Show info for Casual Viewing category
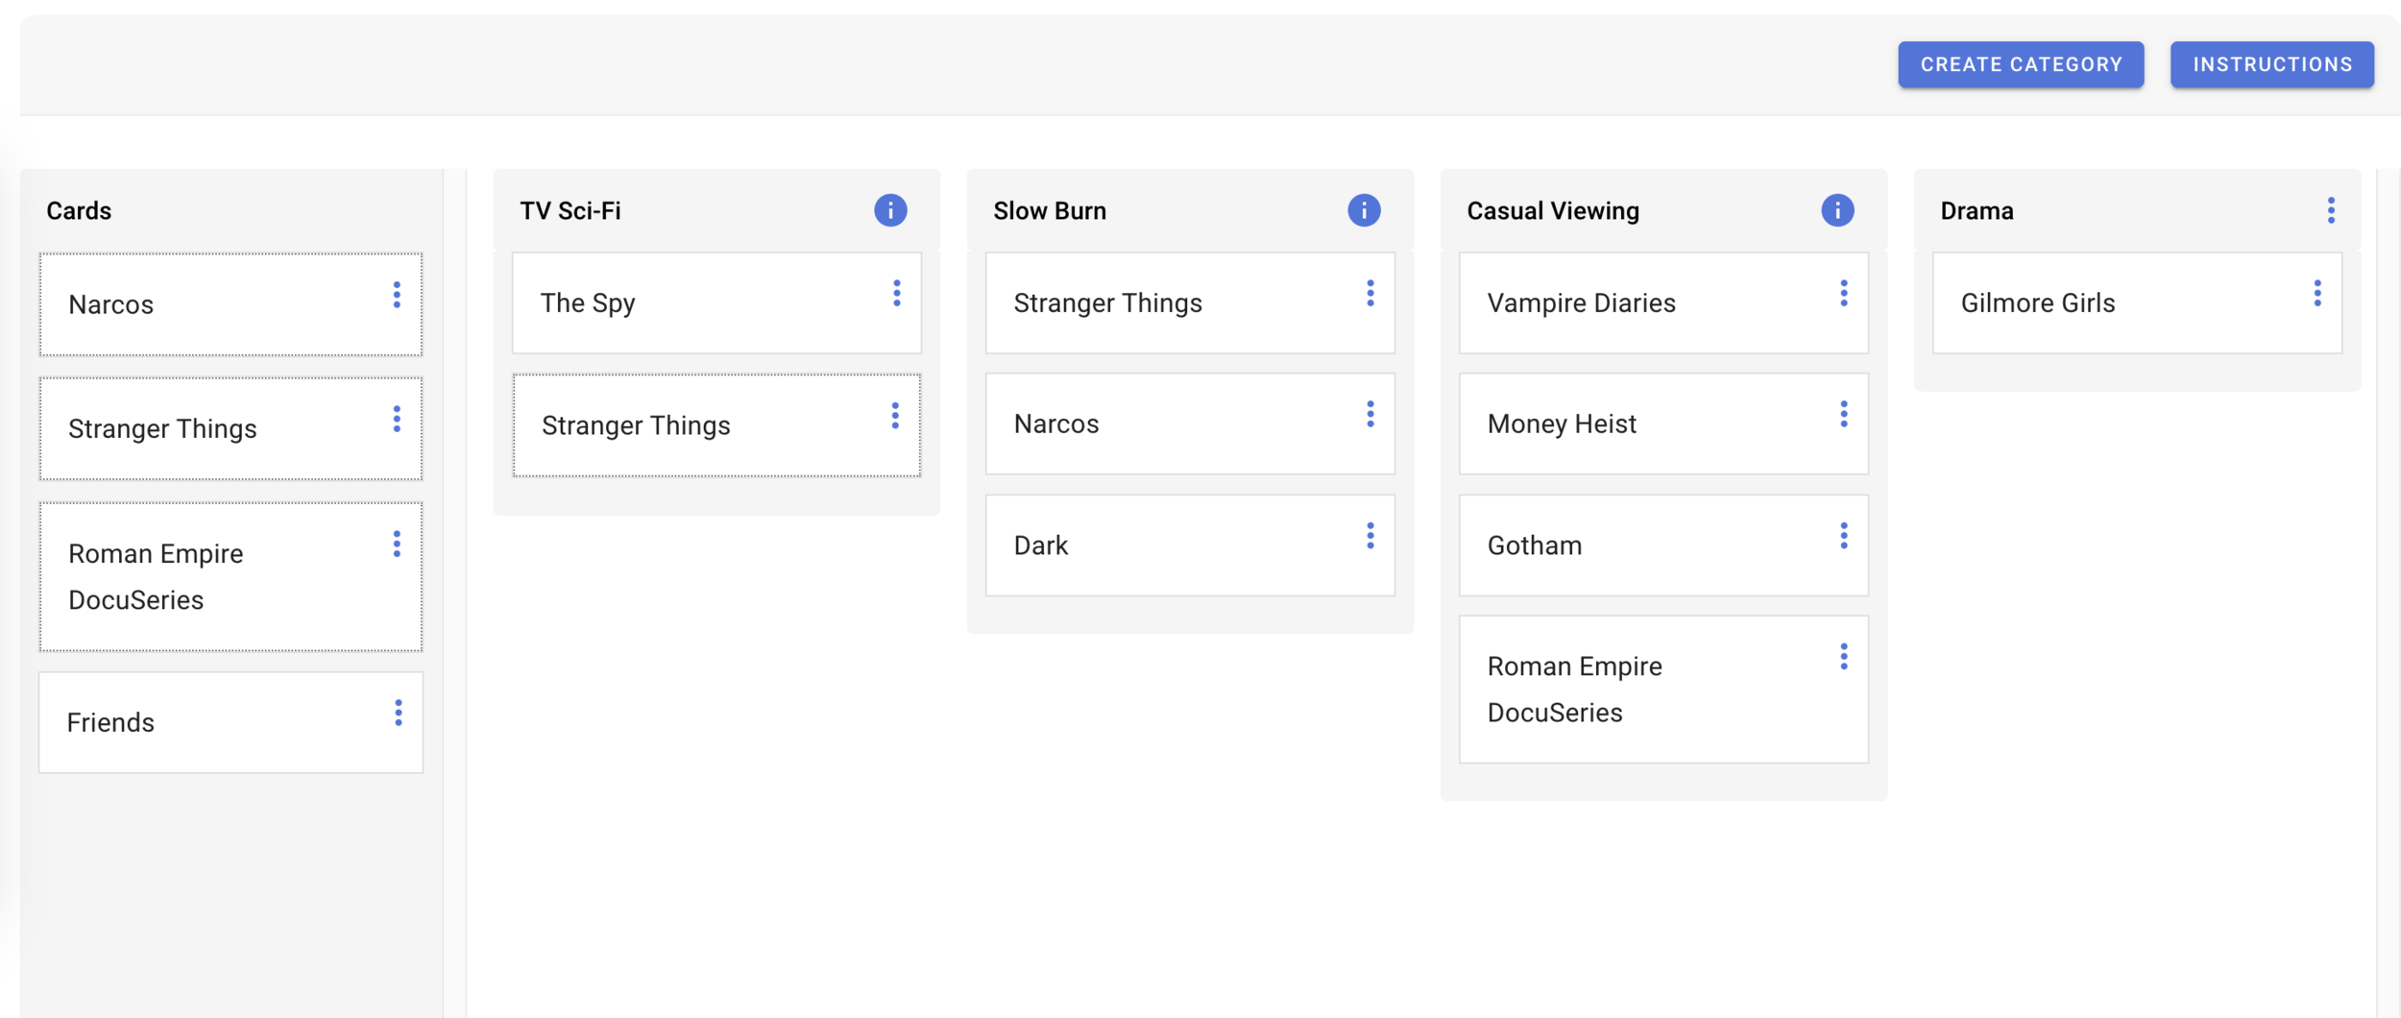This screenshot has height=1018, width=2401. tap(1837, 210)
